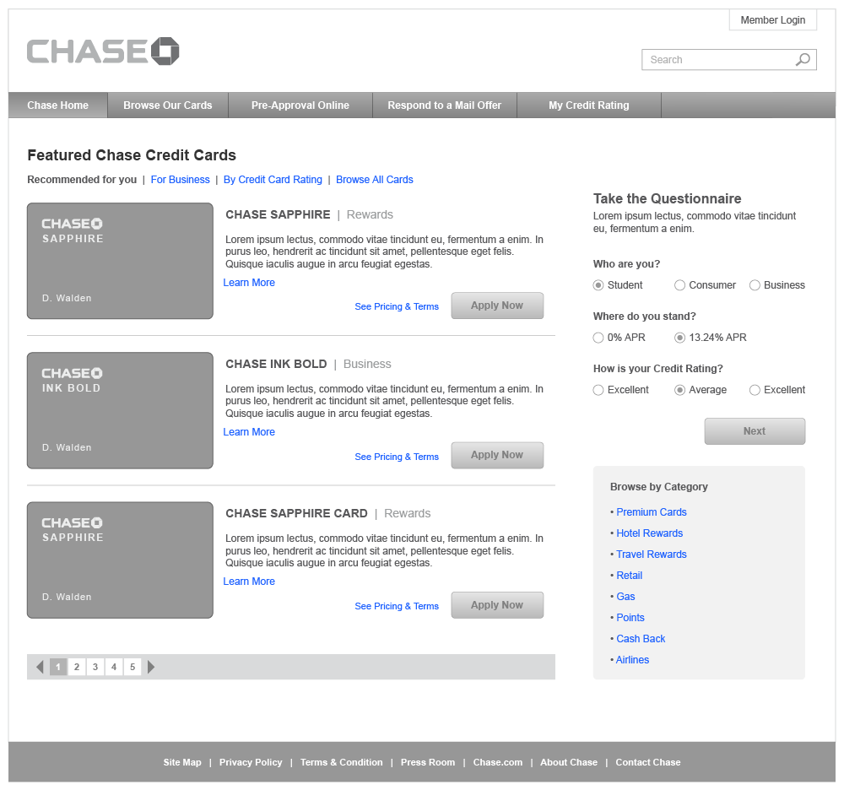Learn More about Chase Ink Bold
This screenshot has width=844, height=790.
[x=249, y=432]
